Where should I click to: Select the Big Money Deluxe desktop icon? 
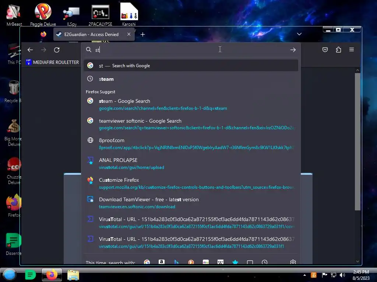click(x=14, y=133)
